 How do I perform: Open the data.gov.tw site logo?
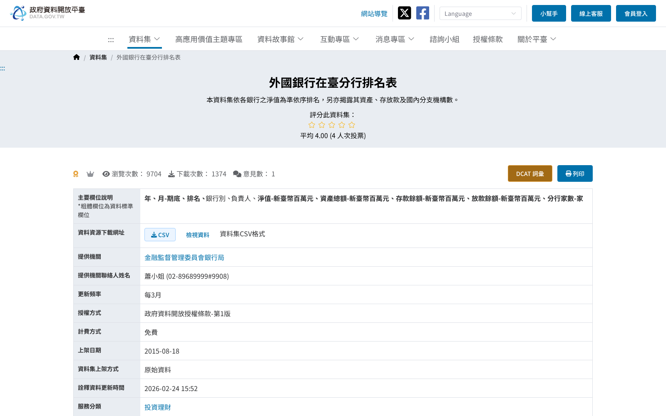click(47, 13)
